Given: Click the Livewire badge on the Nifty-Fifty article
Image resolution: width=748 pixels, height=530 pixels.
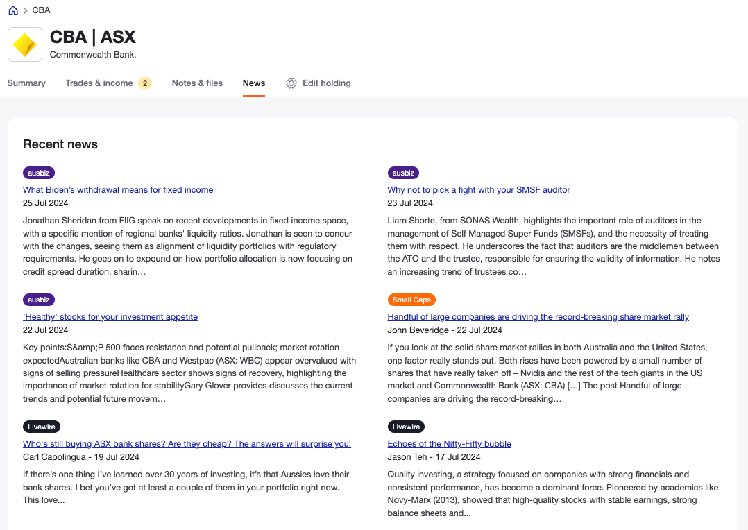Looking at the screenshot, I should click(x=406, y=427).
